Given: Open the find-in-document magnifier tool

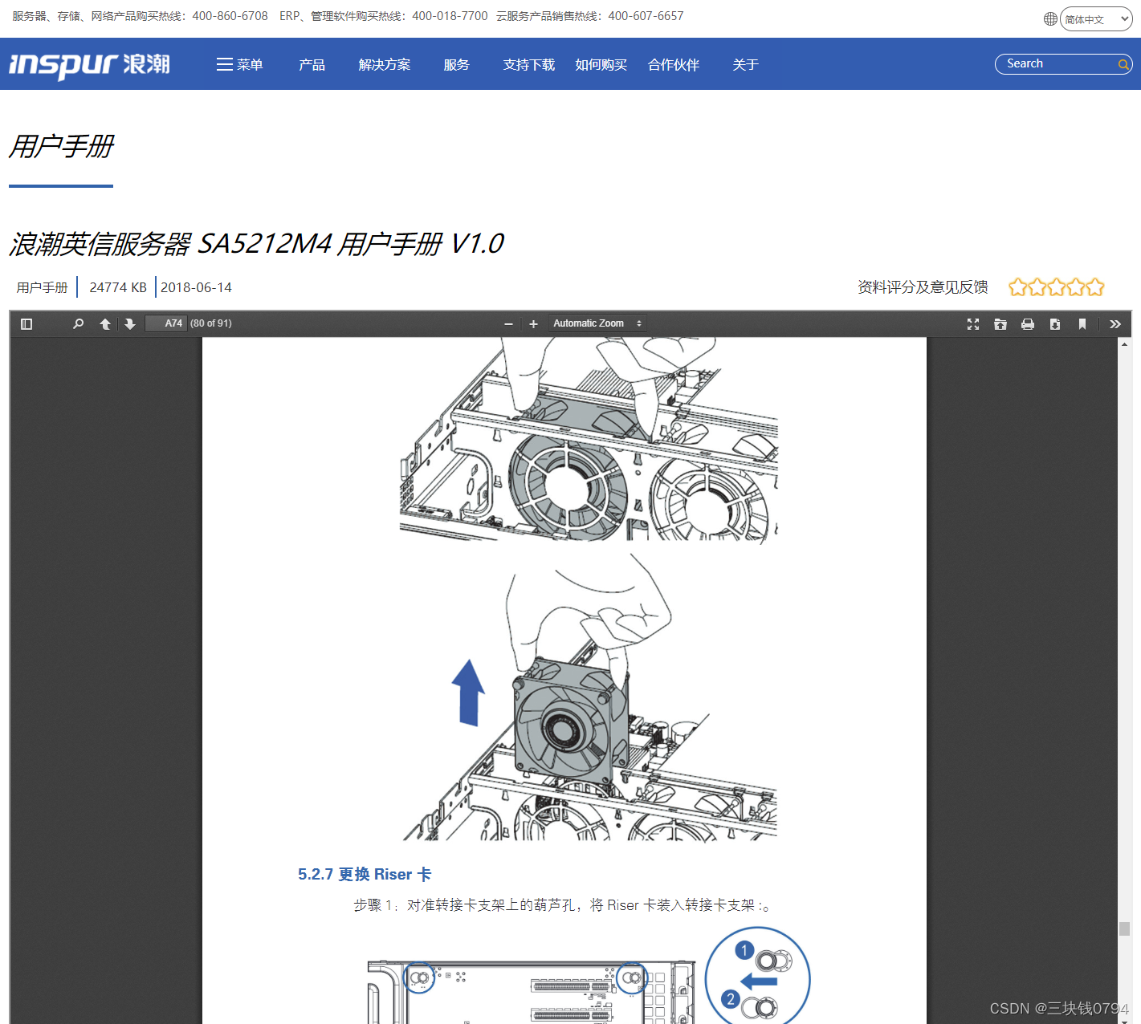Looking at the screenshot, I should tap(78, 324).
